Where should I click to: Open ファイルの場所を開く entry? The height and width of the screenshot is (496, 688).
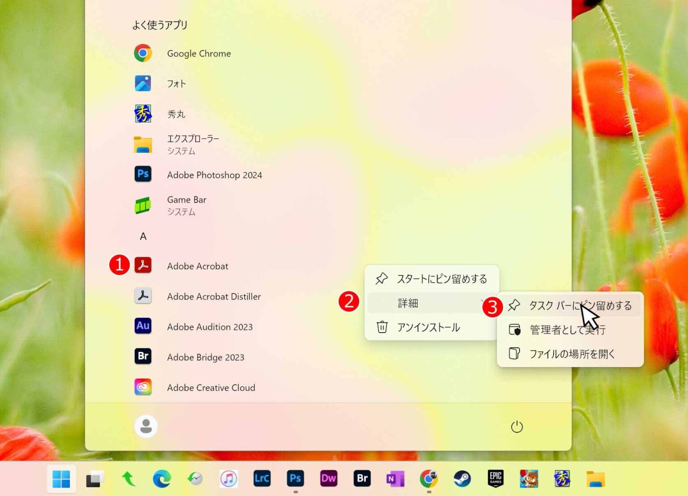tap(573, 354)
